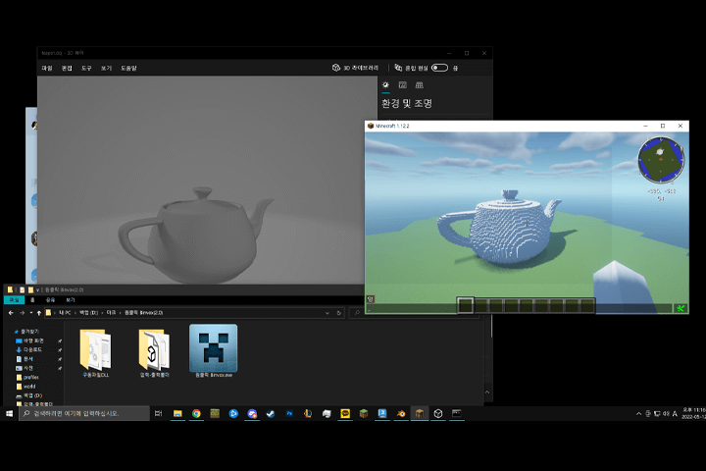Viewport: 706px width, 471px height.
Task: Select the first Minecraft hotbar slot
Action: pos(466,305)
